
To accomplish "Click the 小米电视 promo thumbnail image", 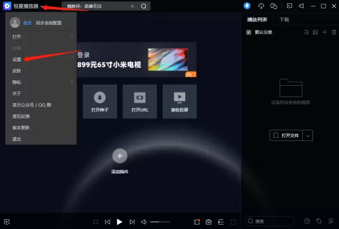I will click(x=168, y=59).
